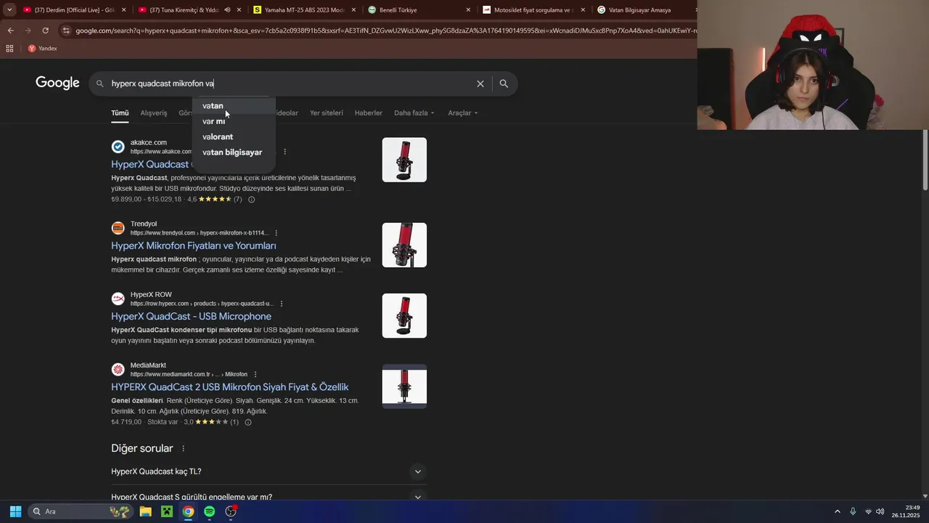Show hidden system tray icons chevron
Viewport: 929px width, 523px height.
click(x=837, y=511)
